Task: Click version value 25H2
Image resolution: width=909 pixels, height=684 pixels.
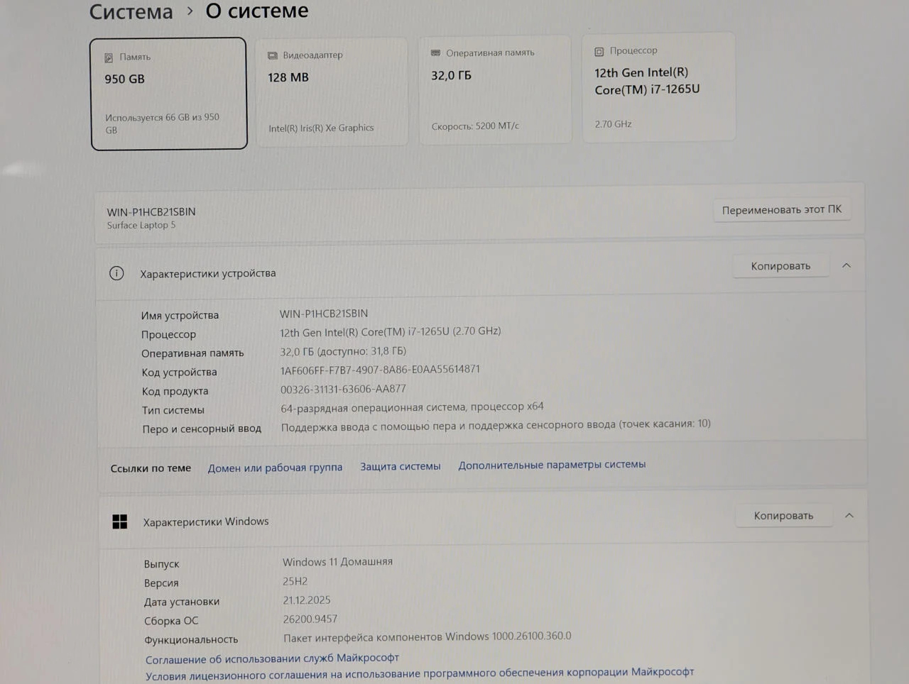Action: coord(295,581)
